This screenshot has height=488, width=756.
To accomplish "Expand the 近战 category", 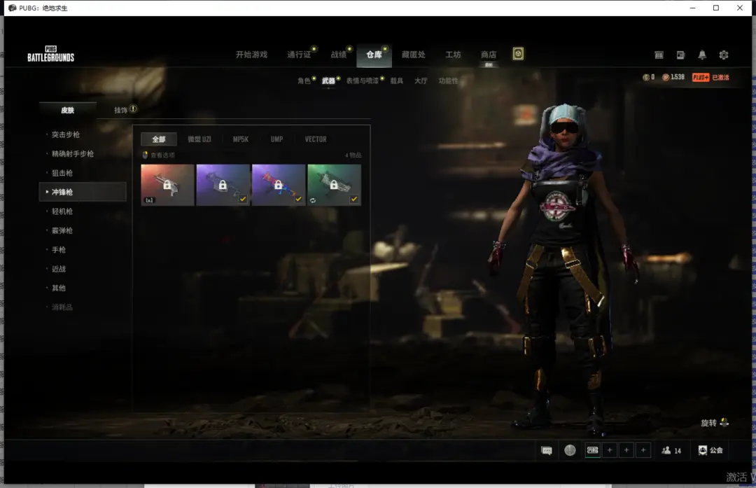I will (59, 269).
